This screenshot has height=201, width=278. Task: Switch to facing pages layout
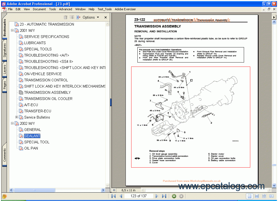tap(272, 196)
